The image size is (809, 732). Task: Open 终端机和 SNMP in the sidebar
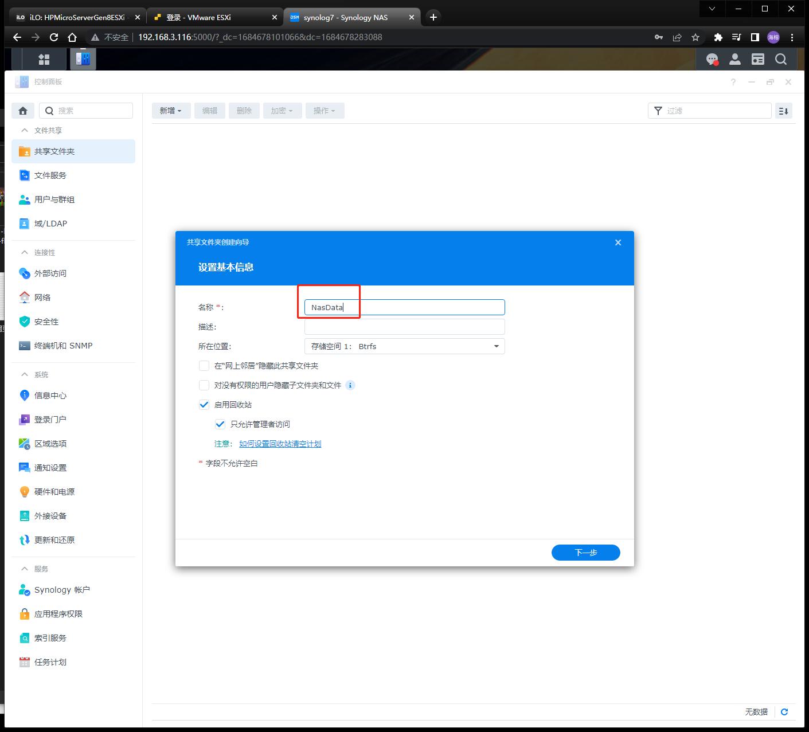click(73, 346)
